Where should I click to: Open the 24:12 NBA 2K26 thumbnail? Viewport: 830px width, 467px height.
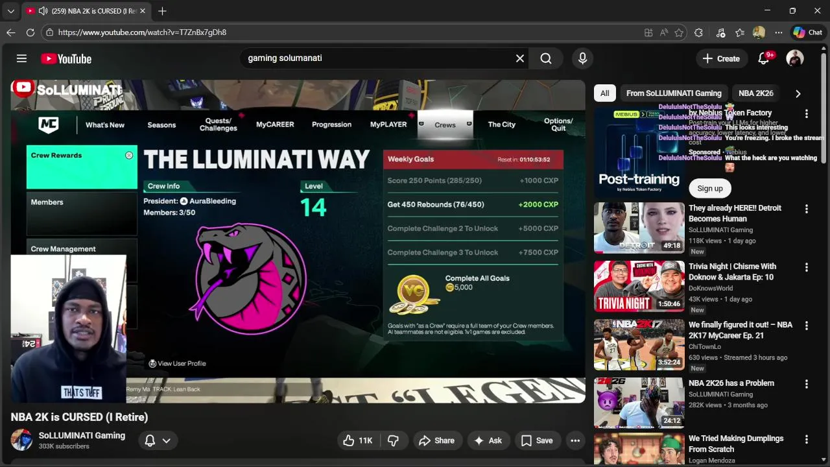click(x=639, y=403)
